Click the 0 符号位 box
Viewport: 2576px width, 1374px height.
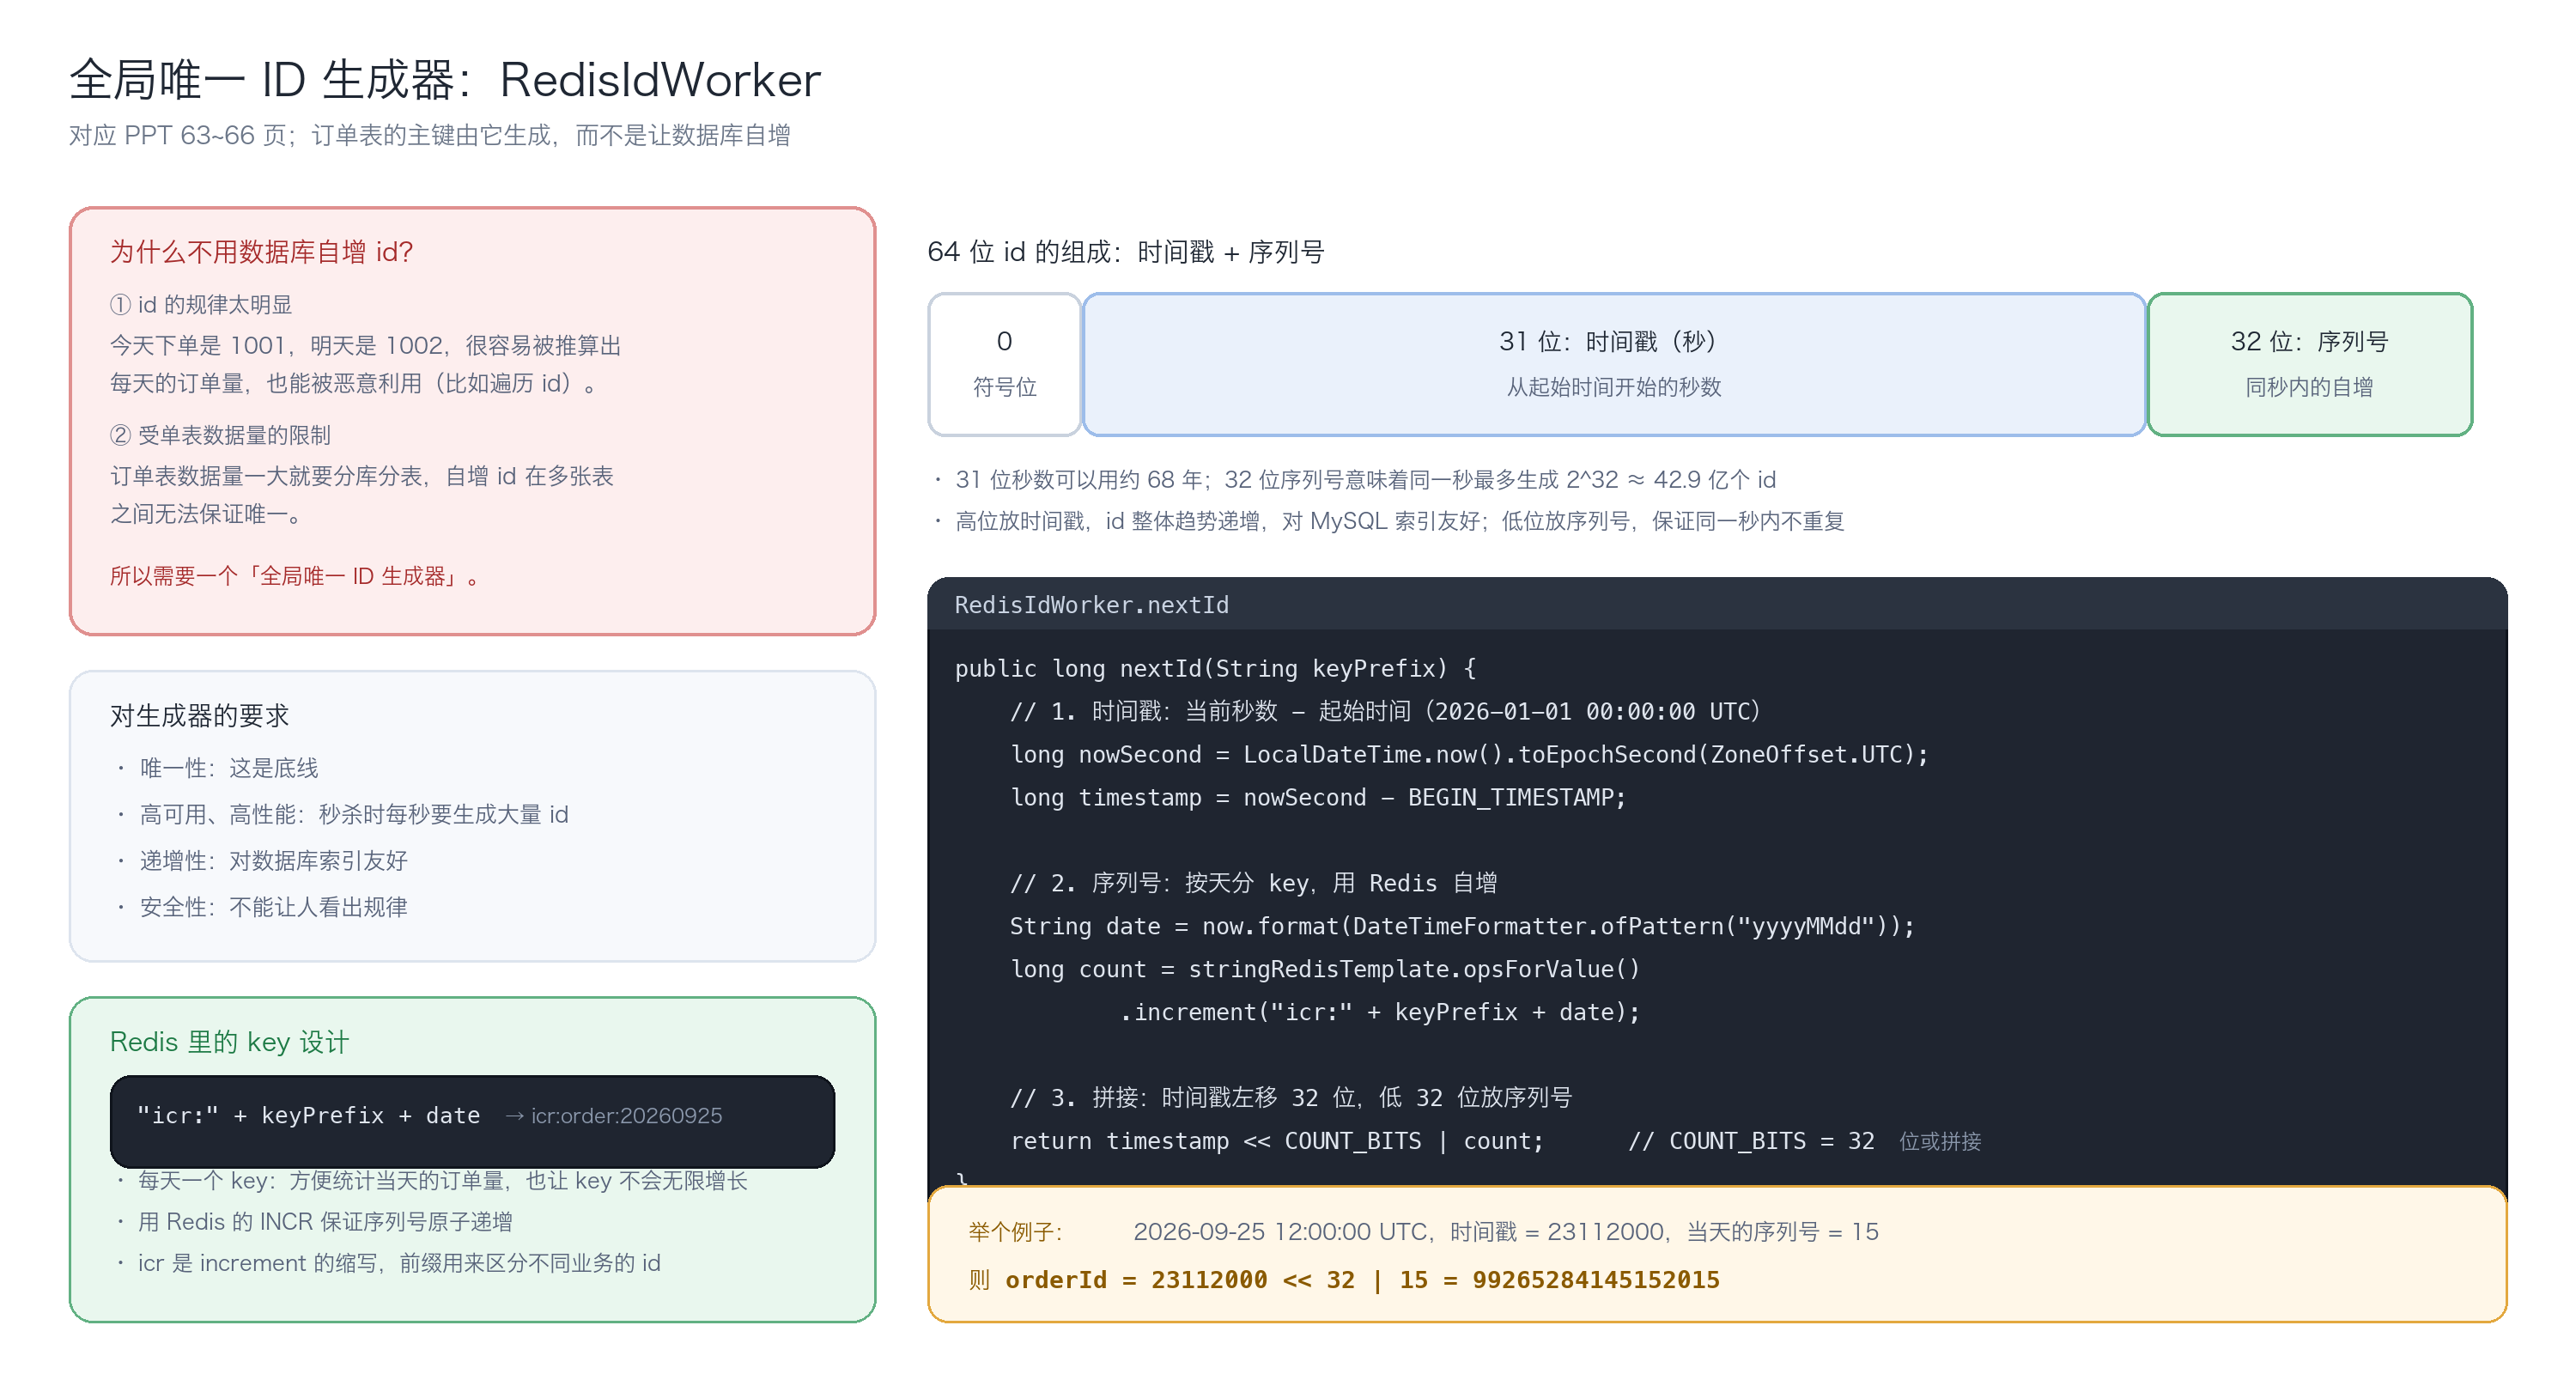pyautogui.click(x=1004, y=364)
